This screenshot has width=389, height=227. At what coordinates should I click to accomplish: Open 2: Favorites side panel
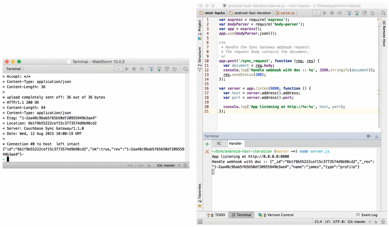200,195
